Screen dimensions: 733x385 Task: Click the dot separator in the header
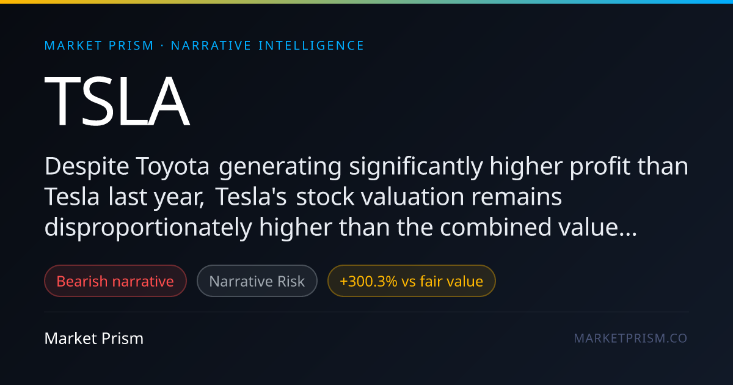point(162,46)
